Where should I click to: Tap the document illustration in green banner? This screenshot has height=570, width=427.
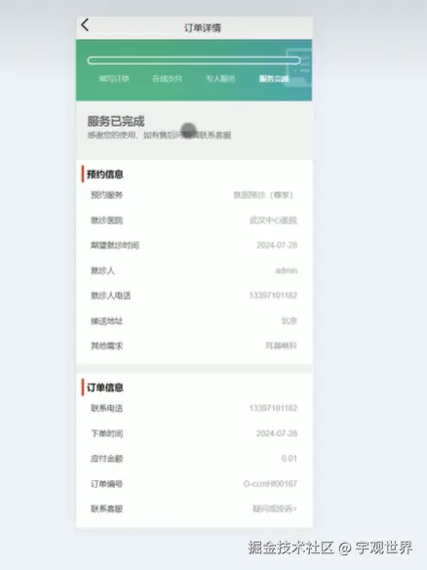[298, 68]
